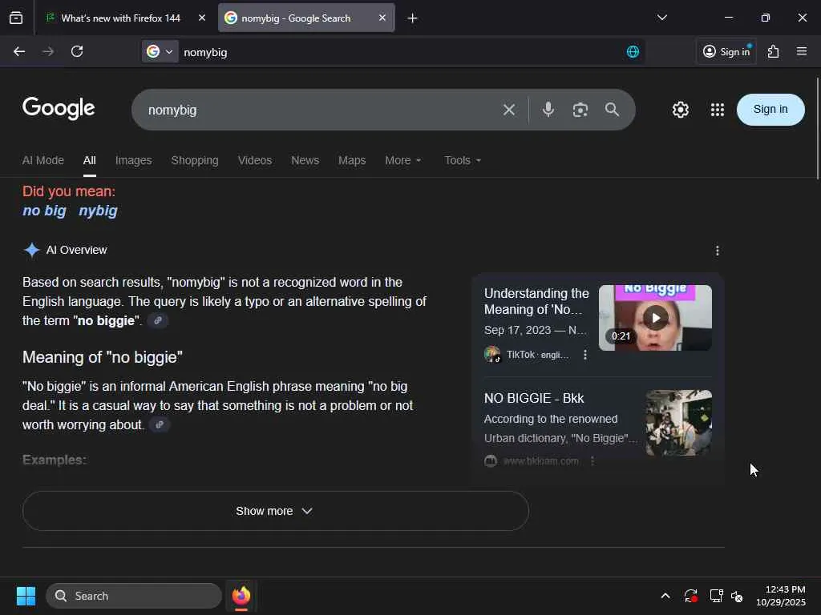Click the Firefox taskbar icon
The image size is (821, 615).
click(x=241, y=596)
